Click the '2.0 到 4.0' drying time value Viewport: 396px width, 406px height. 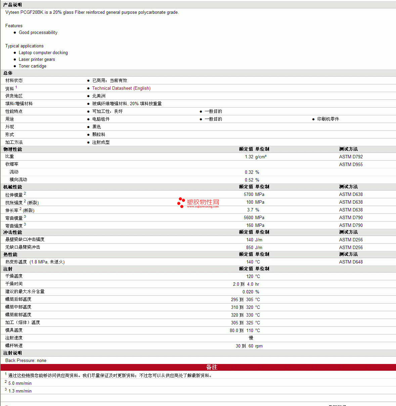pos(243,284)
